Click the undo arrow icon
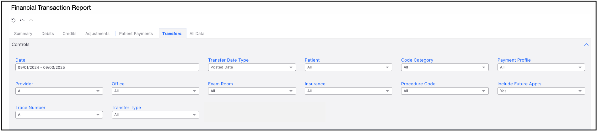Image resolution: width=597 pixels, height=131 pixels. pos(22,20)
